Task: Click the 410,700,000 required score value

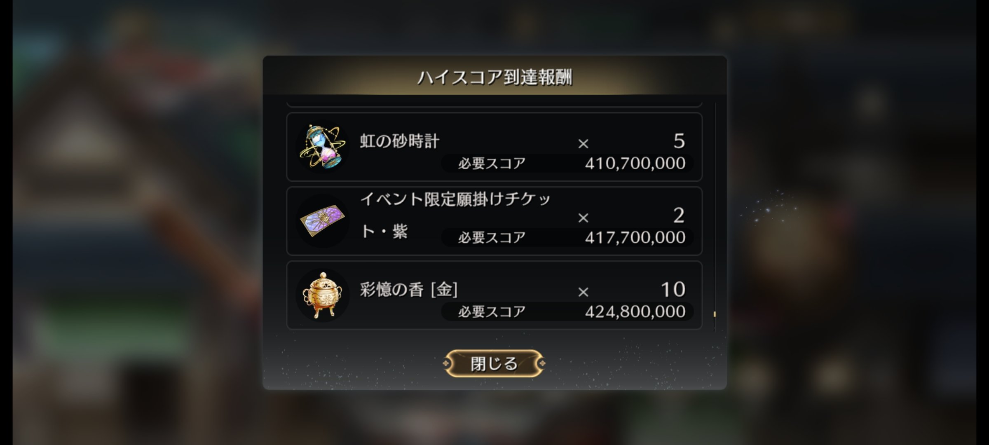Action: pos(635,163)
